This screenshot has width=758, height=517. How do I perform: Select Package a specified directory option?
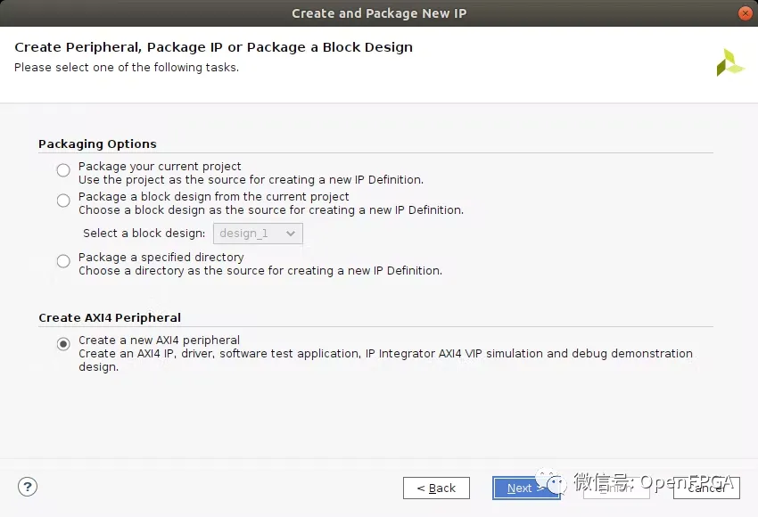[63, 261]
